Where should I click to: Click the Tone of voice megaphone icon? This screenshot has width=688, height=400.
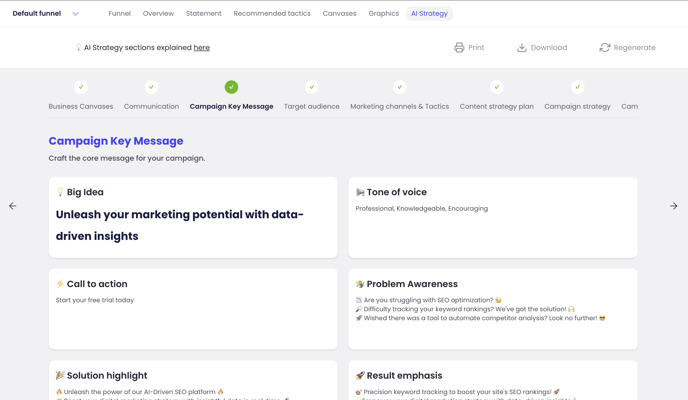tap(360, 191)
